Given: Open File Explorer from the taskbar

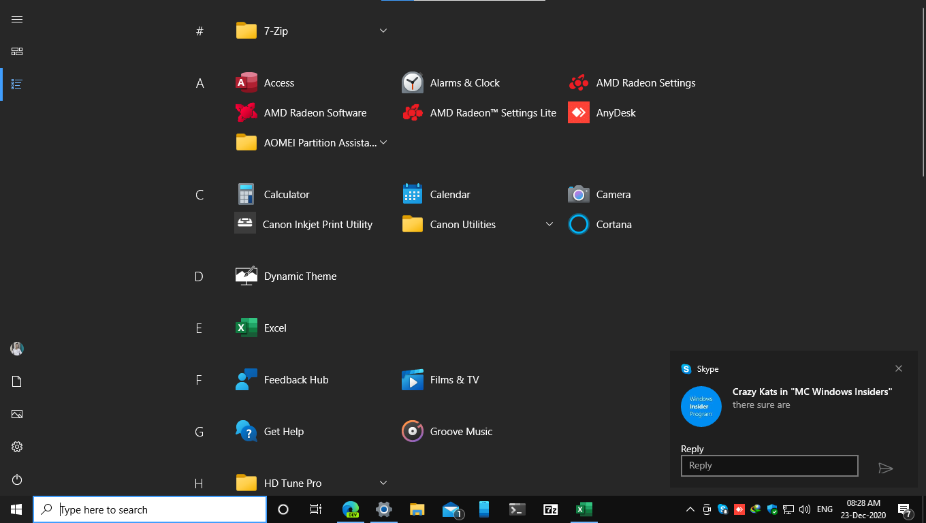Looking at the screenshot, I should (417, 509).
